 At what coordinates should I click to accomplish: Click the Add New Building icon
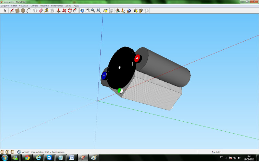[x=118, y=11]
